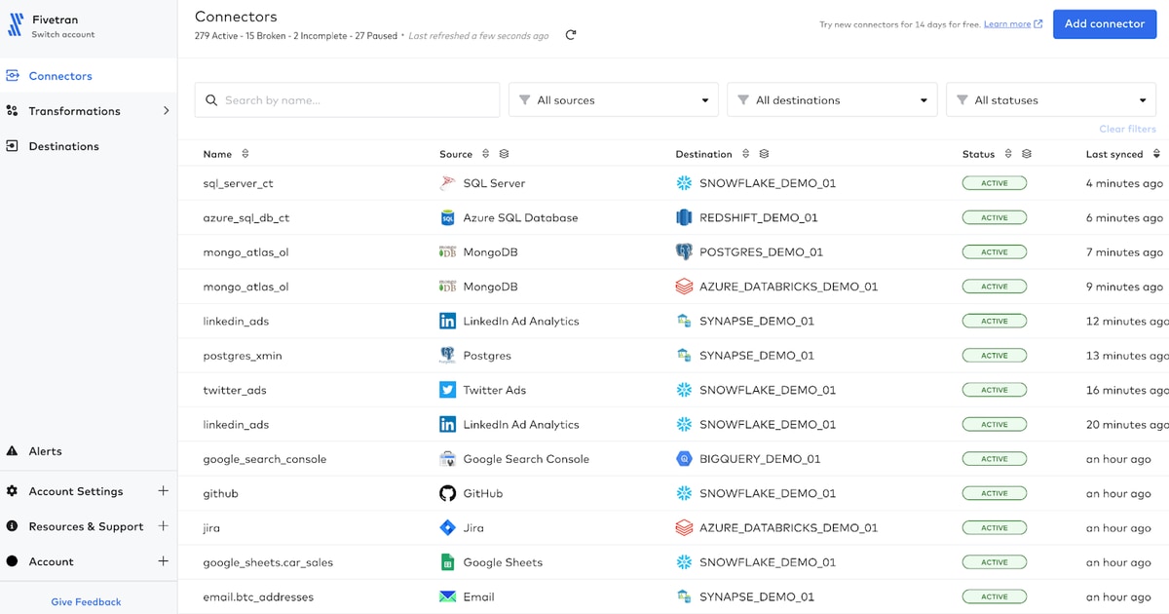This screenshot has width=1169, height=614.
Task: Click the Email envelope source icon
Action: (x=447, y=596)
